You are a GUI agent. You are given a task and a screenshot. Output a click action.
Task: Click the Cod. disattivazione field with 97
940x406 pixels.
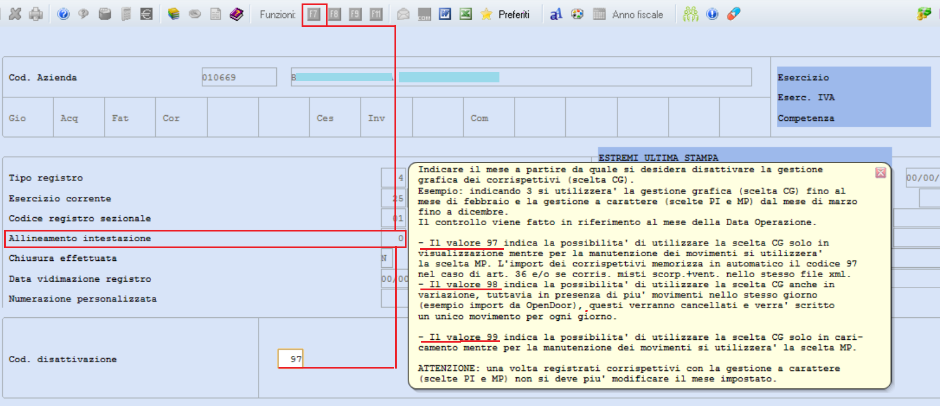[x=290, y=359]
